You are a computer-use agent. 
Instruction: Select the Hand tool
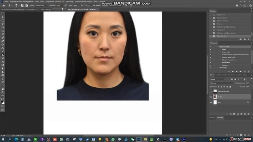point(3,89)
